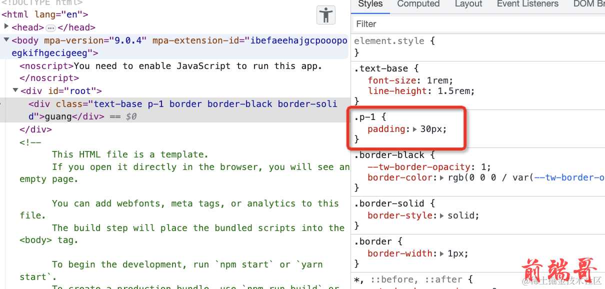605x289 pixels.
Task: Click the accessibility figure icon
Action: (326, 15)
